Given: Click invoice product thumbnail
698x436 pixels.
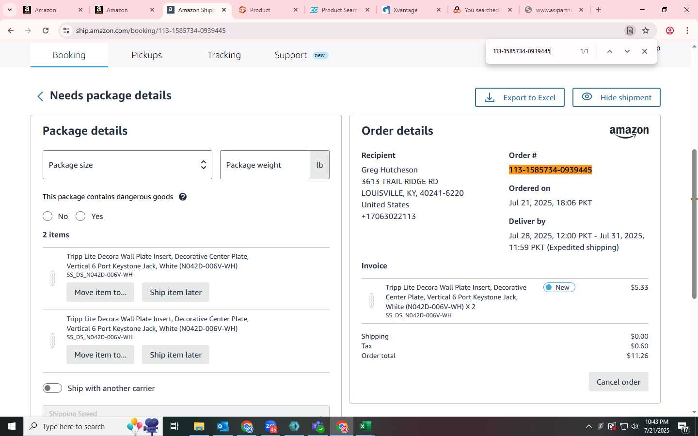Looking at the screenshot, I should (371, 300).
